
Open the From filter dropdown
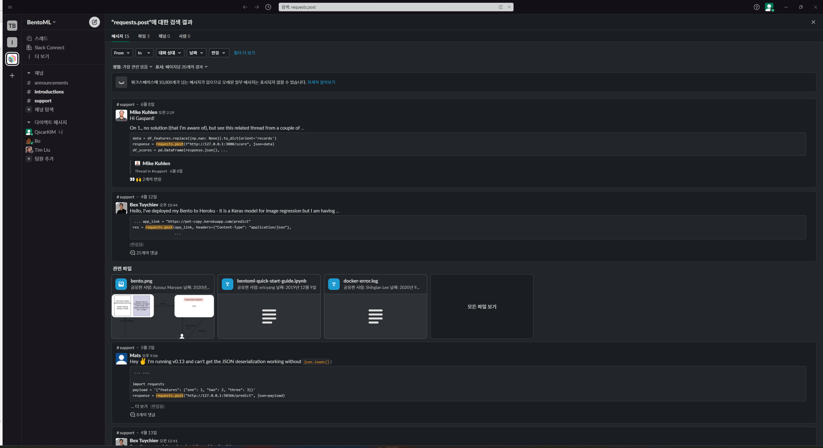(x=122, y=53)
